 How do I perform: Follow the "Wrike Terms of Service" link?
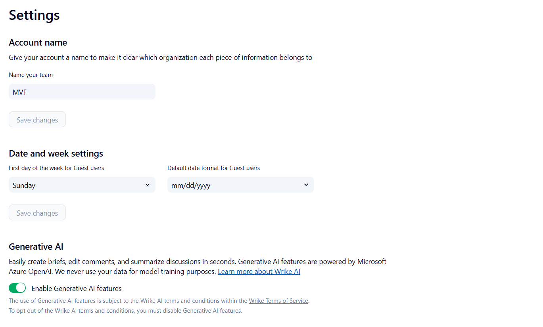pyautogui.click(x=278, y=300)
